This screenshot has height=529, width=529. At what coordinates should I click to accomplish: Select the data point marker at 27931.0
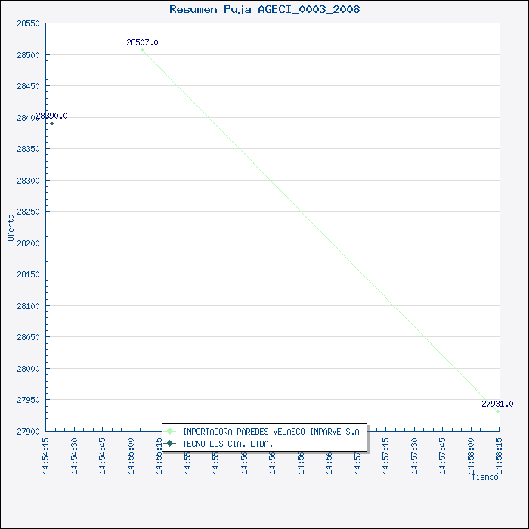(x=497, y=411)
